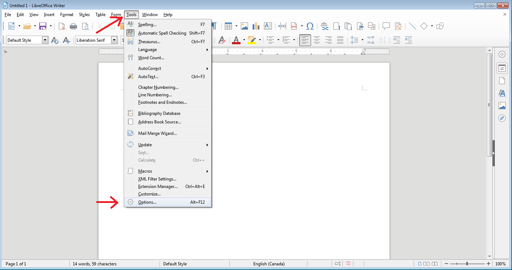The image size is (512, 270).
Task: Expand the Language submenu
Action: click(x=168, y=50)
